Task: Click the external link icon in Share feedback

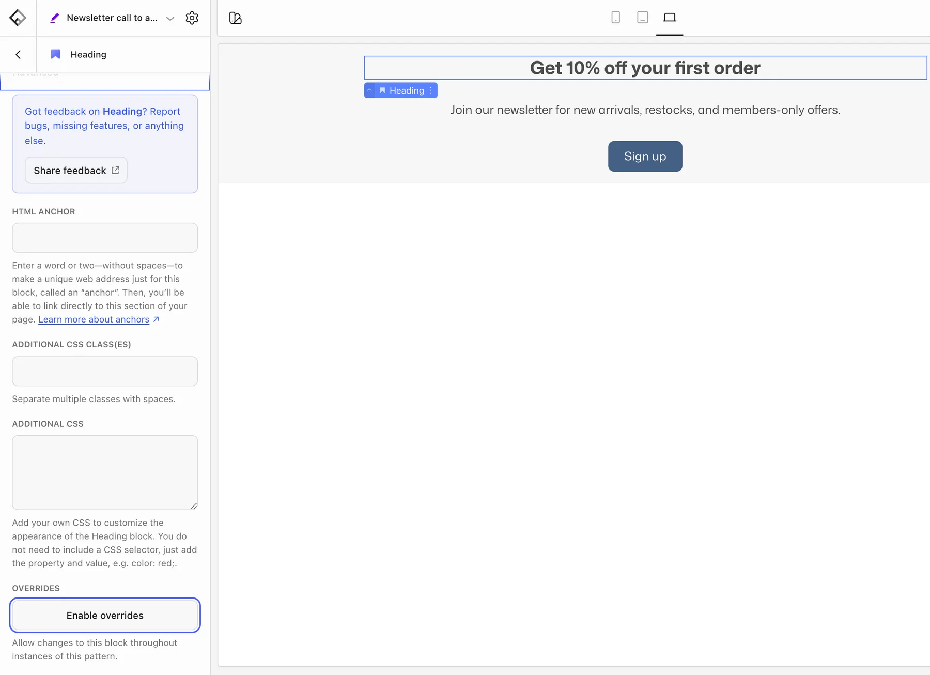Action: (x=115, y=170)
